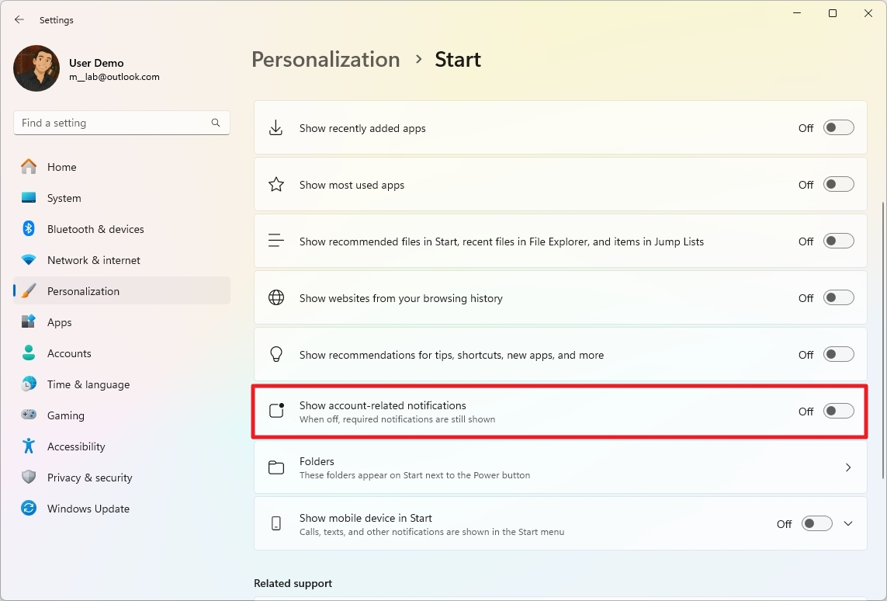Go to Accounts in the sidebar
This screenshot has height=601, width=887.
pyautogui.click(x=69, y=353)
